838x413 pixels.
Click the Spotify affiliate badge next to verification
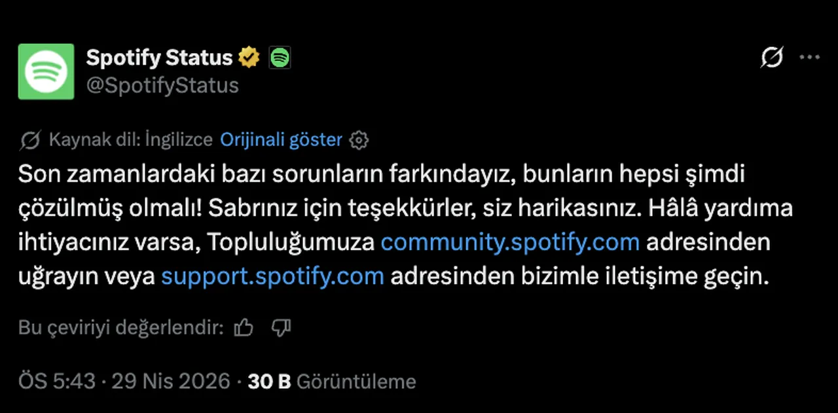tap(280, 58)
